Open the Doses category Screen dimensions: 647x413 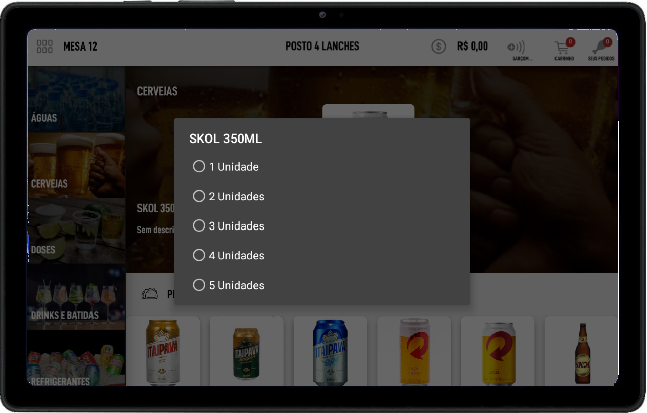76,231
